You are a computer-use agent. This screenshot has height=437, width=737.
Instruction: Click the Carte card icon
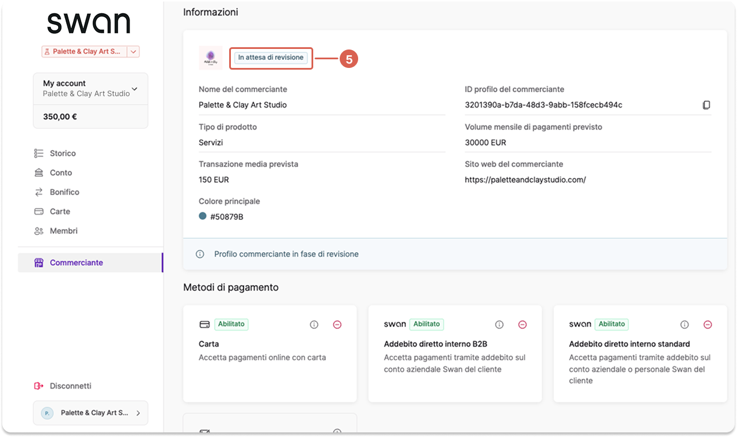39,211
